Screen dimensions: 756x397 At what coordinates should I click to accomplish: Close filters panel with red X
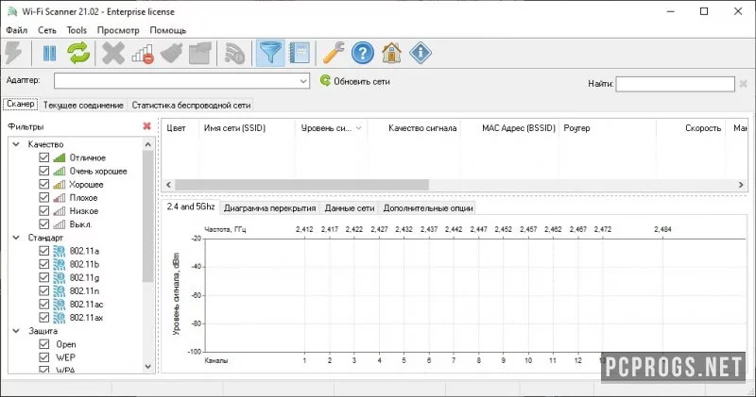click(147, 126)
